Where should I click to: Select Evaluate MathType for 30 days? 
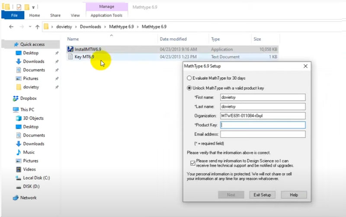point(189,78)
